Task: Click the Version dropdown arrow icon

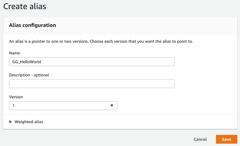Action: pyautogui.click(x=112, y=106)
